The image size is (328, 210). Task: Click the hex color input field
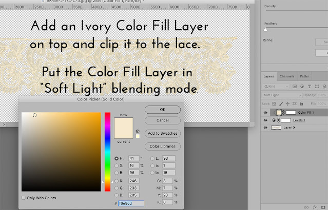131,203
